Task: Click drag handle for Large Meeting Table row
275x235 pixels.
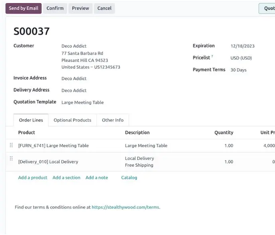Action: pos(11,145)
